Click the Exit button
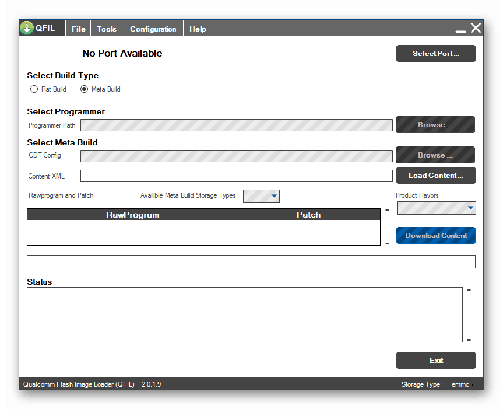 (x=435, y=360)
